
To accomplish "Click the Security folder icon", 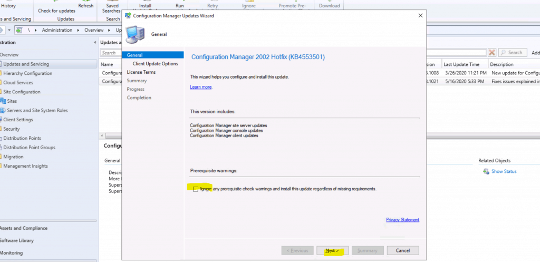I will point(1,129).
